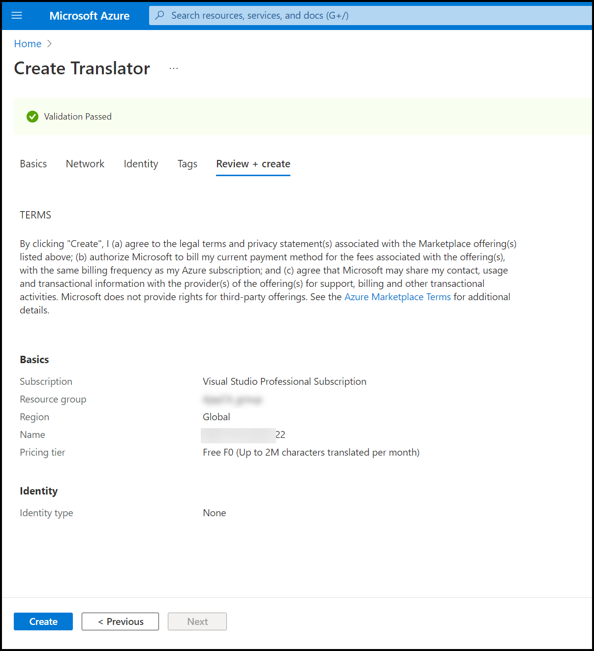Click the Create button
Image resolution: width=594 pixels, height=651 pixels.
point(43,621)
